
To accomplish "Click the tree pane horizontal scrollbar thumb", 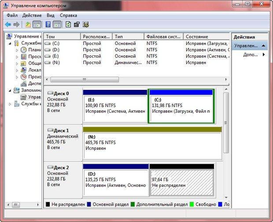I will click(x=16, y=205).
